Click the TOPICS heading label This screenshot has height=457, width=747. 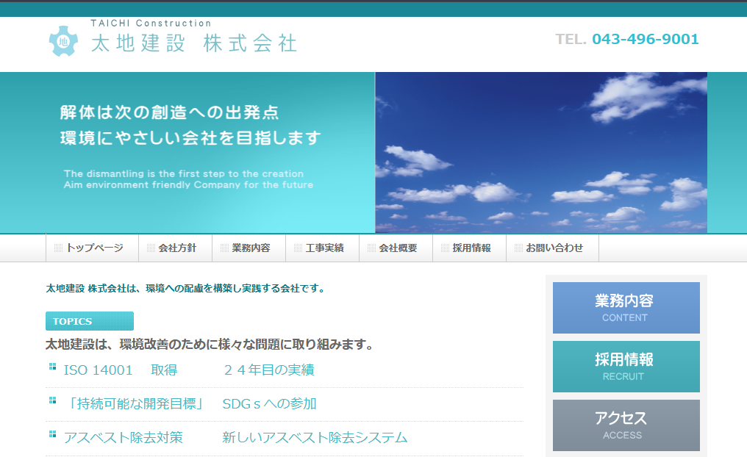click(90, 321)
